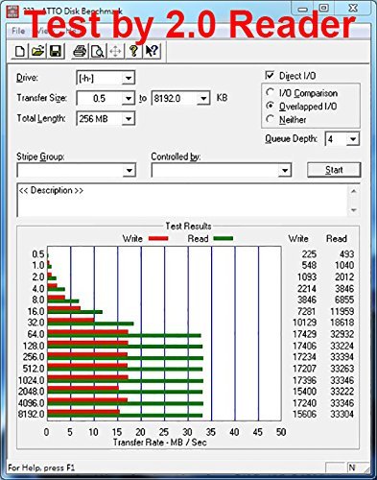Click the 8192.0 transfer size row label
The height and width of the screenshot is (480, 377).
coord(31,414)
